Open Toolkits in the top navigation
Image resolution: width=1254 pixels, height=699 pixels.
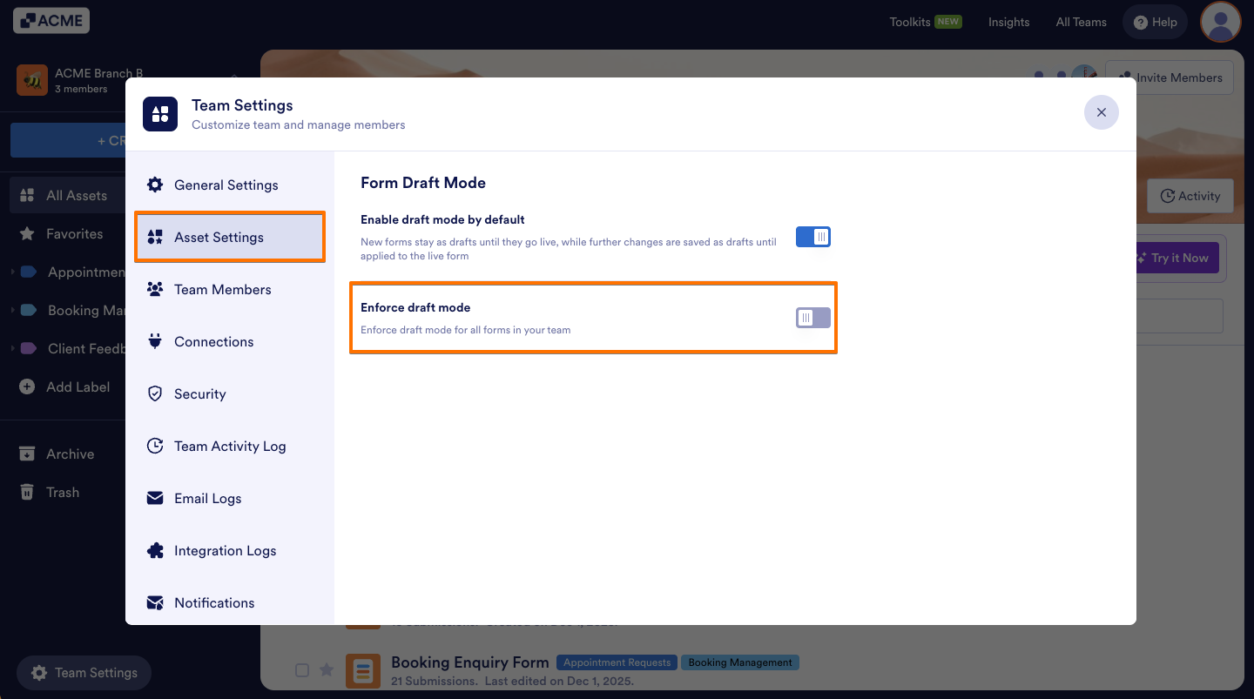tap(925, 22)
